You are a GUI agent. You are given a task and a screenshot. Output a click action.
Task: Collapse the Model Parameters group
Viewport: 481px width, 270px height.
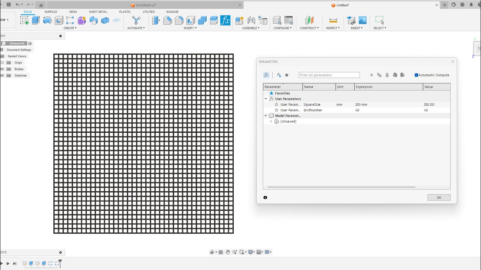[x=266, y=116]
